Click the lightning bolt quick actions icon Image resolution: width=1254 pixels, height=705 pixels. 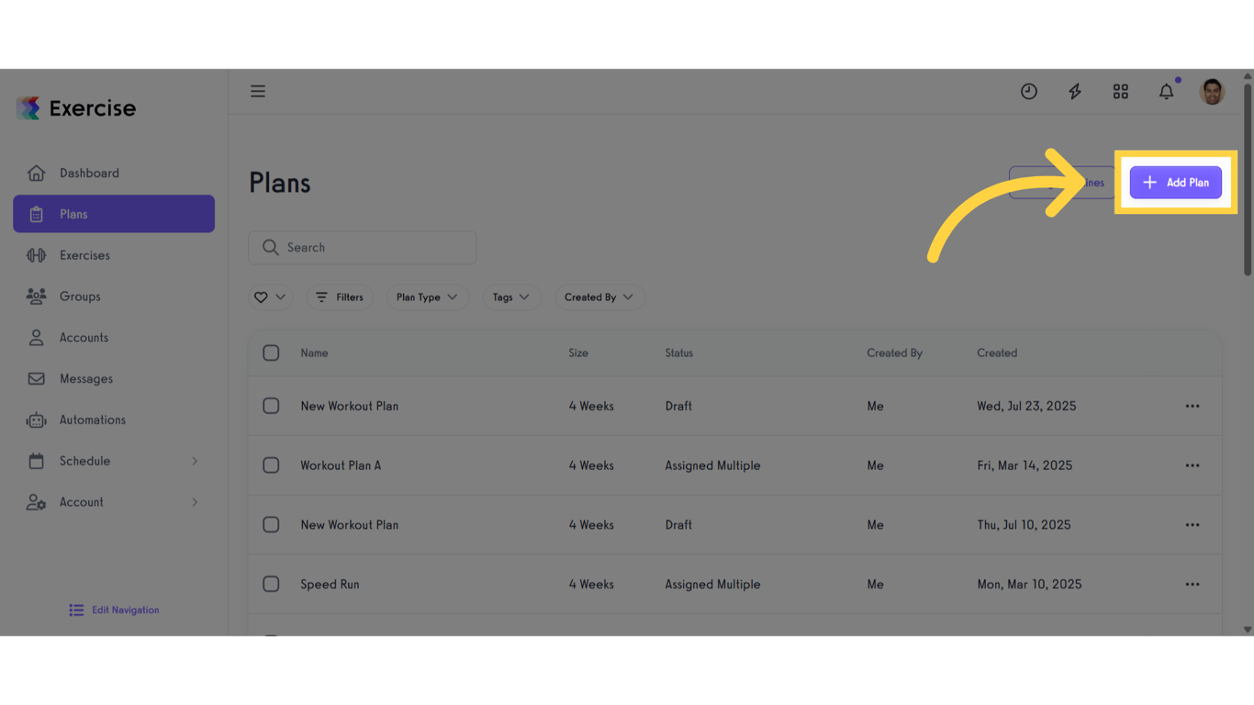(1075, 91)
